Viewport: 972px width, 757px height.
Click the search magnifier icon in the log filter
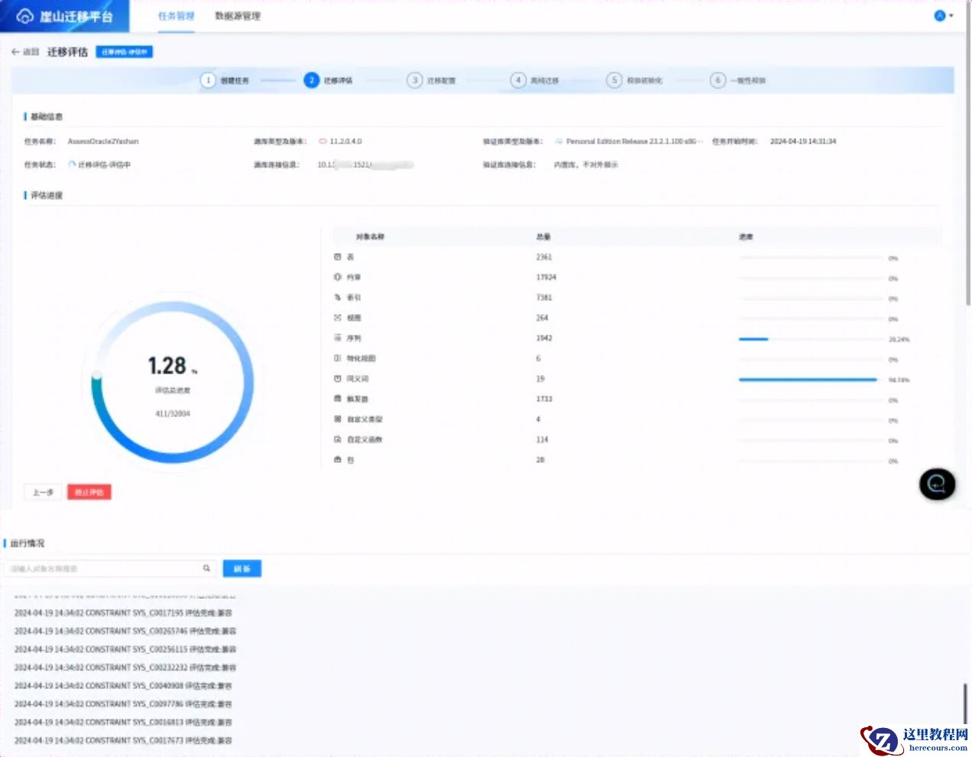click(x=206, y=568)
